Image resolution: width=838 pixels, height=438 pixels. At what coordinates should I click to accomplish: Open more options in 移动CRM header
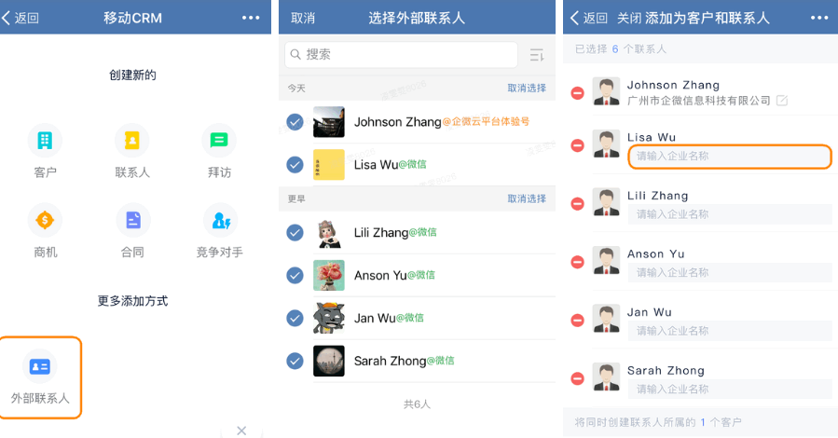click(251, 18)
